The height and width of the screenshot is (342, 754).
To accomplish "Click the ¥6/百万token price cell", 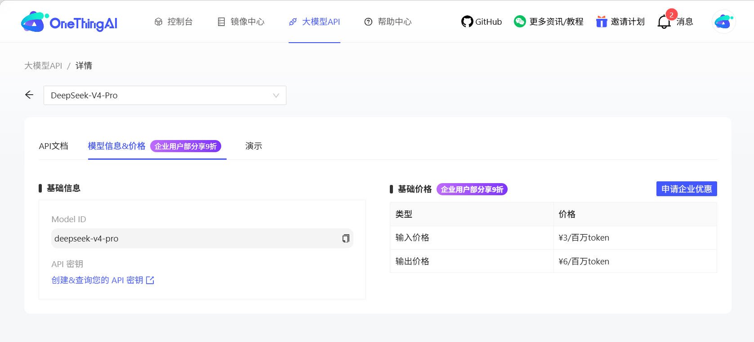I will 635,261.
